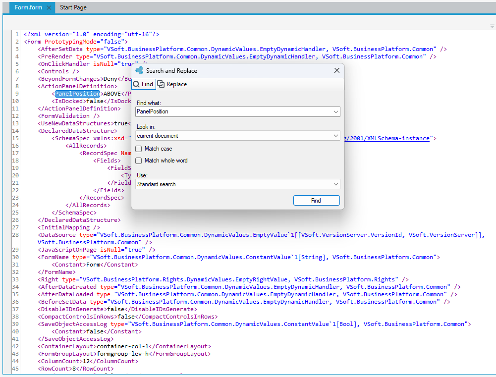The image size is (496, 377).
Task: Click the ColumnCount value 12
Action: click(x=86, y=361)
